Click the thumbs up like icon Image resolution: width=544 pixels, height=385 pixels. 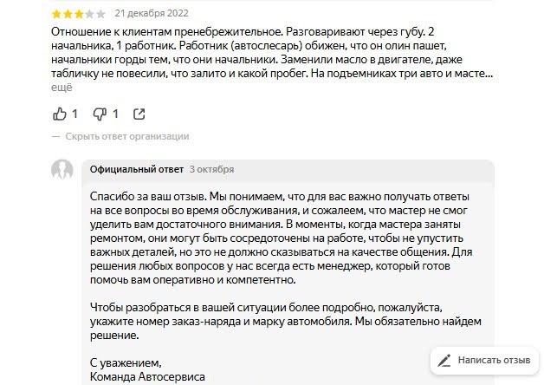[60, 114]
